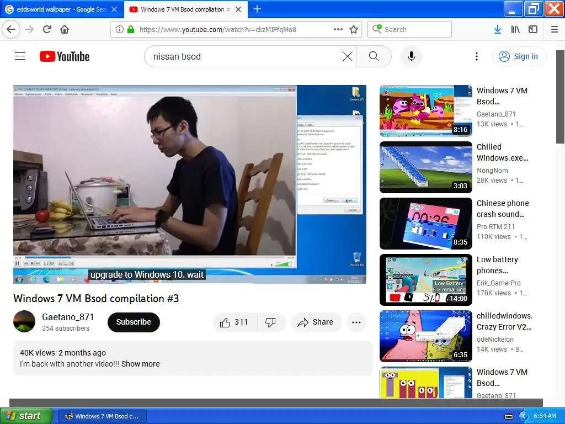Clear the YouTube search box with X
The height and width of the screenshot is (424, 565).
pyautogui.click(x=348, y=56)
